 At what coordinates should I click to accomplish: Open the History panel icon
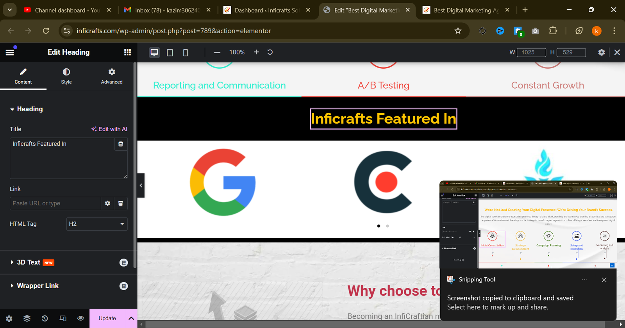[45, 319]
